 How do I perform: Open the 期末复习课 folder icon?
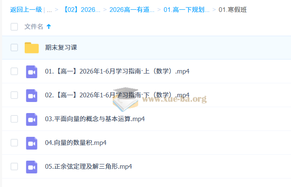pos(31,48)
